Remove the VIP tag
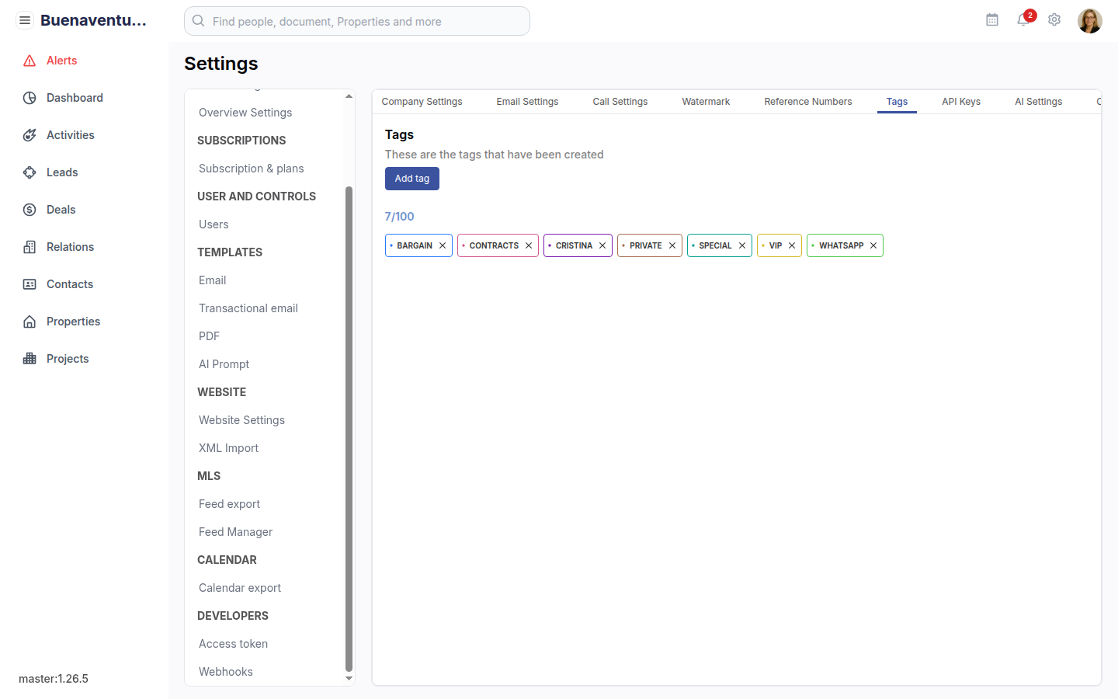 tap(792, 245)
